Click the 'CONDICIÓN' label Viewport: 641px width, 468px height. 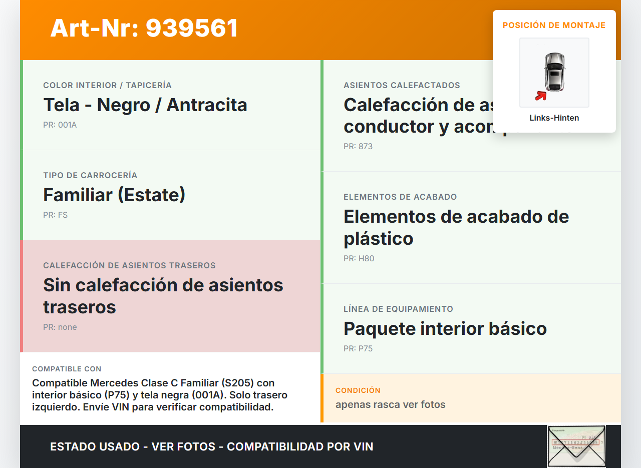[x=358, y=390]
